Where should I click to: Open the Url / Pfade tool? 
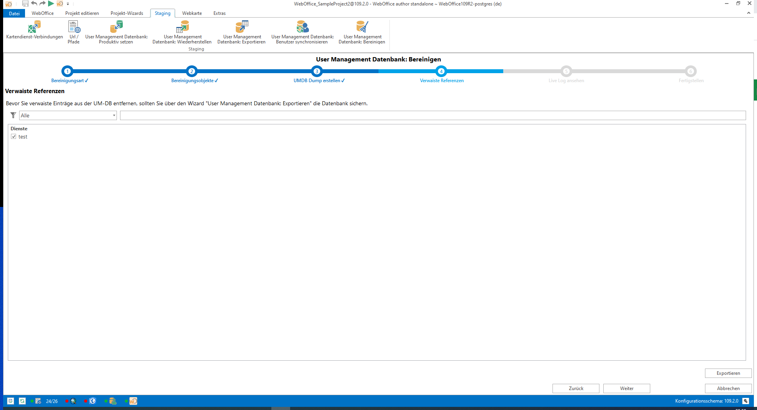point(74,32)
